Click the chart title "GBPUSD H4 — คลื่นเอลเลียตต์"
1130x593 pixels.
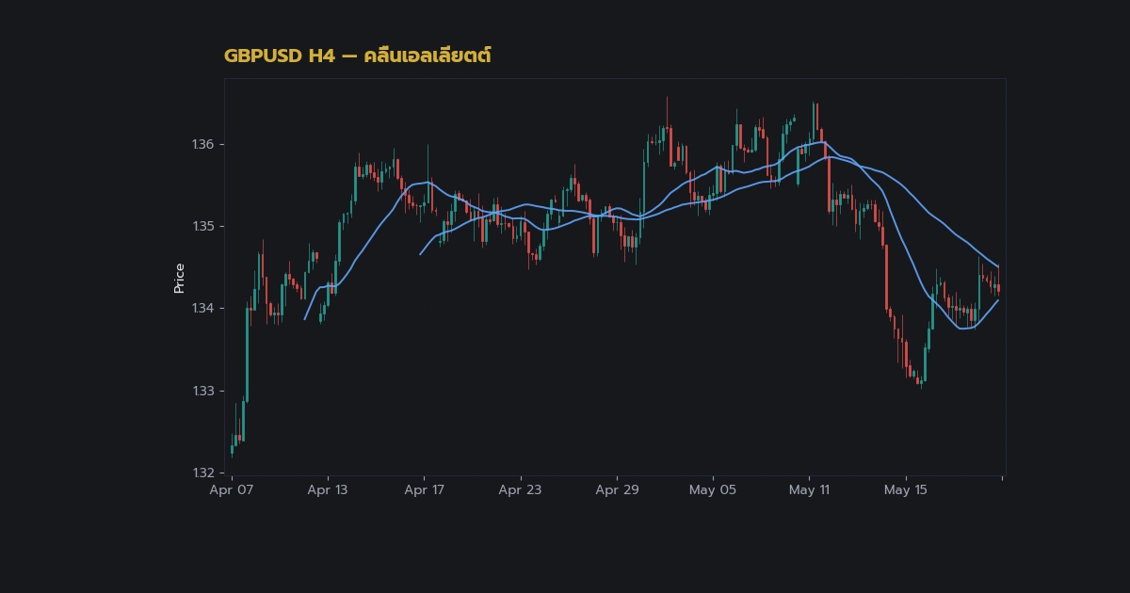pos(358,56)
